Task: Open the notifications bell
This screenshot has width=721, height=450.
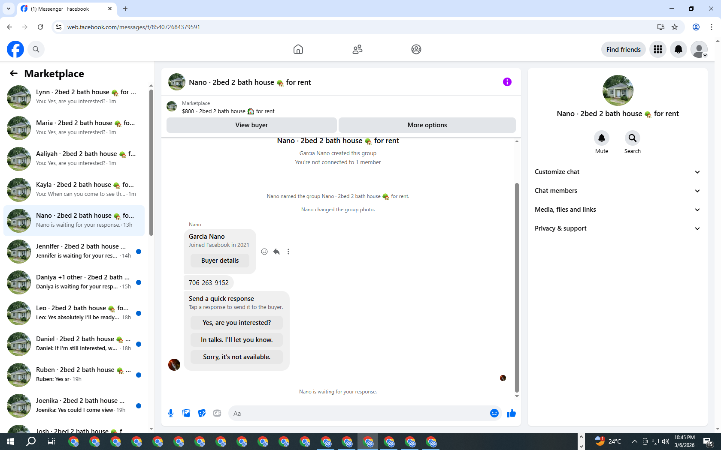Action: coord(679,49)
